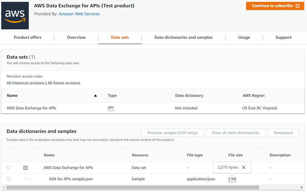Click the scrollbar left arrow

(x=4, y=188)
